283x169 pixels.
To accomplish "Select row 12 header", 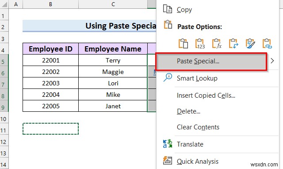I will point(4,140).
